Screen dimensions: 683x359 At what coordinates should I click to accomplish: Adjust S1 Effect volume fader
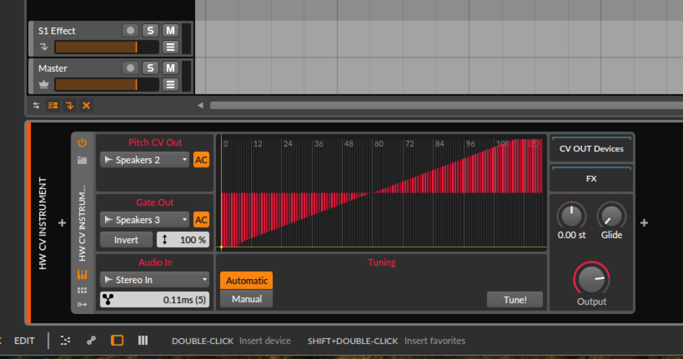(107, 47)
